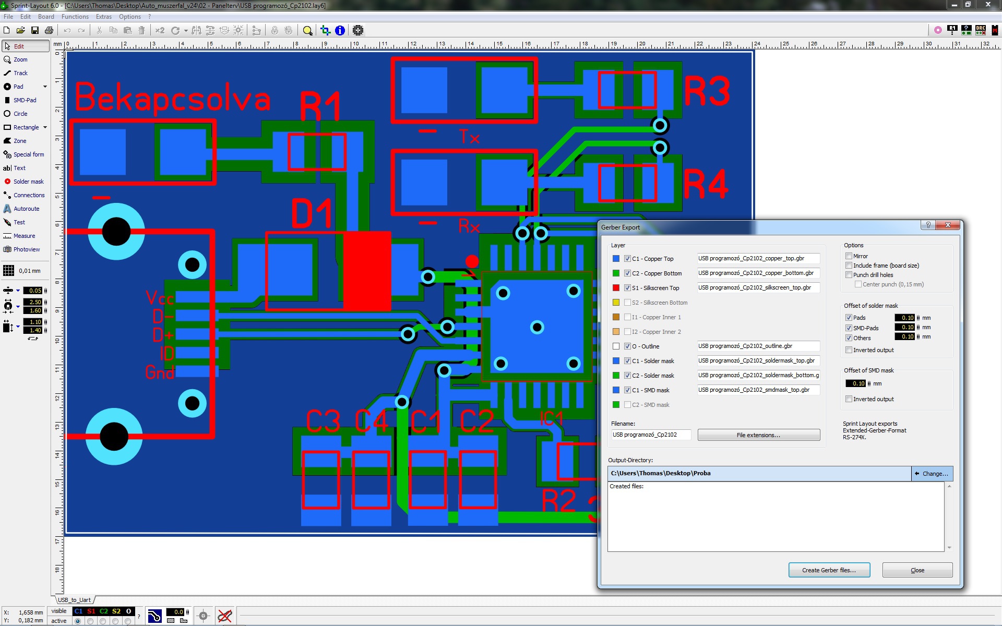Expand the Pad tool dropdown arrow
The height and width of the screenshot is (626, 1002).
(x=45, y=87)
